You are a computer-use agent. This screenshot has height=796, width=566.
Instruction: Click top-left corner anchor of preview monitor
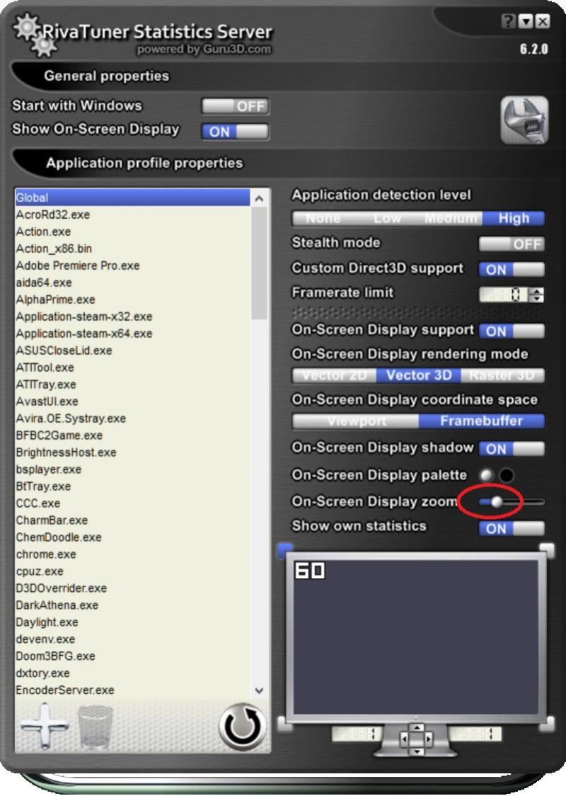point(284,550)
